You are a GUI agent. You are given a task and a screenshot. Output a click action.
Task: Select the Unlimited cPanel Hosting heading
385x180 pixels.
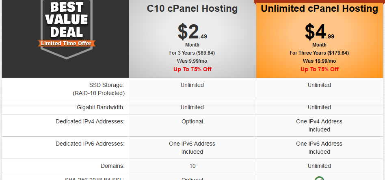tap(319, 8)
